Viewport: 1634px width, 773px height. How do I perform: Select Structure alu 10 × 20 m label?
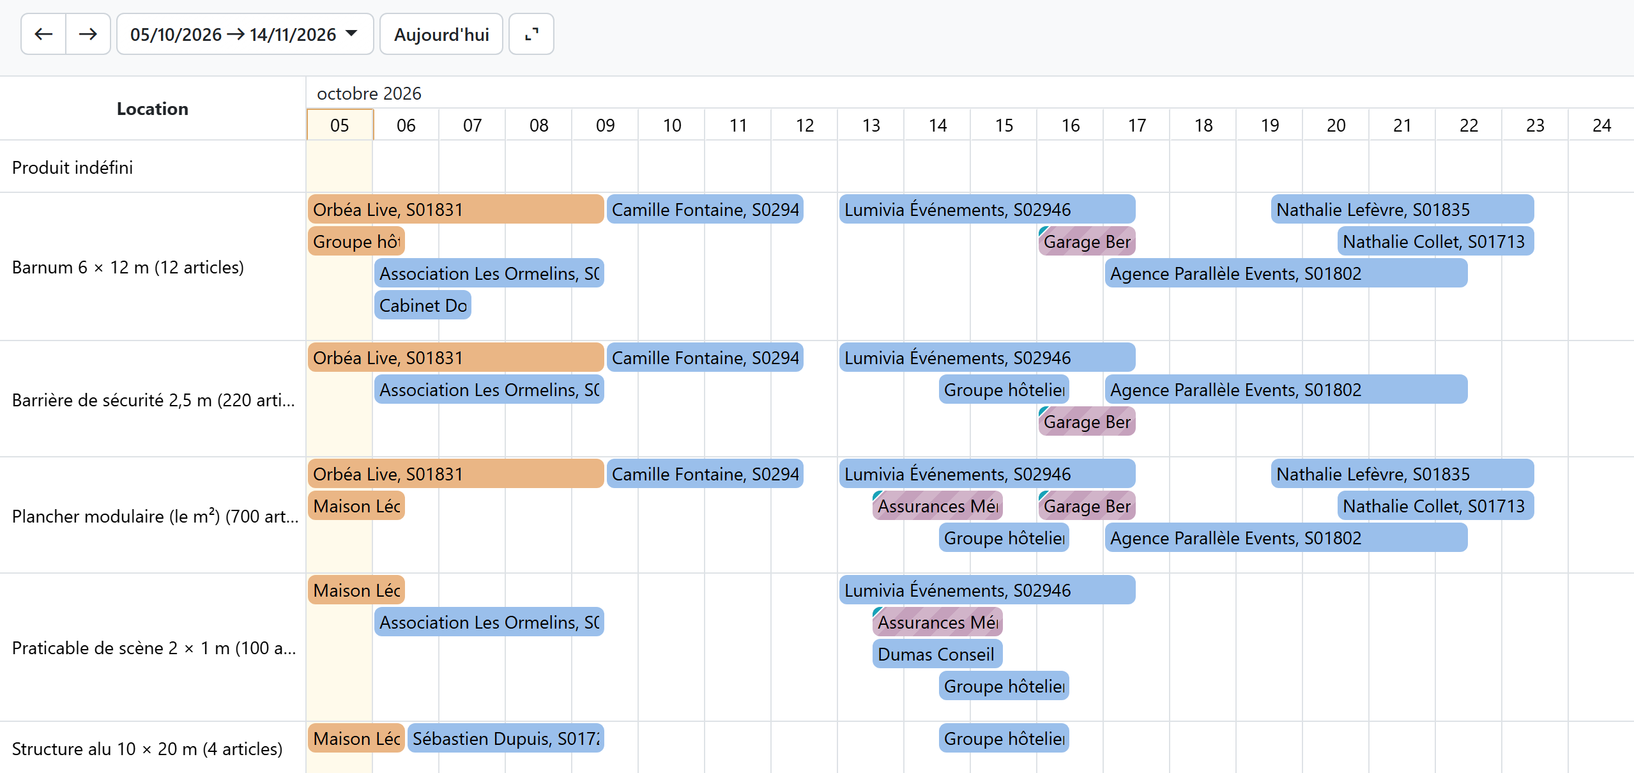(x=147, y=749)
